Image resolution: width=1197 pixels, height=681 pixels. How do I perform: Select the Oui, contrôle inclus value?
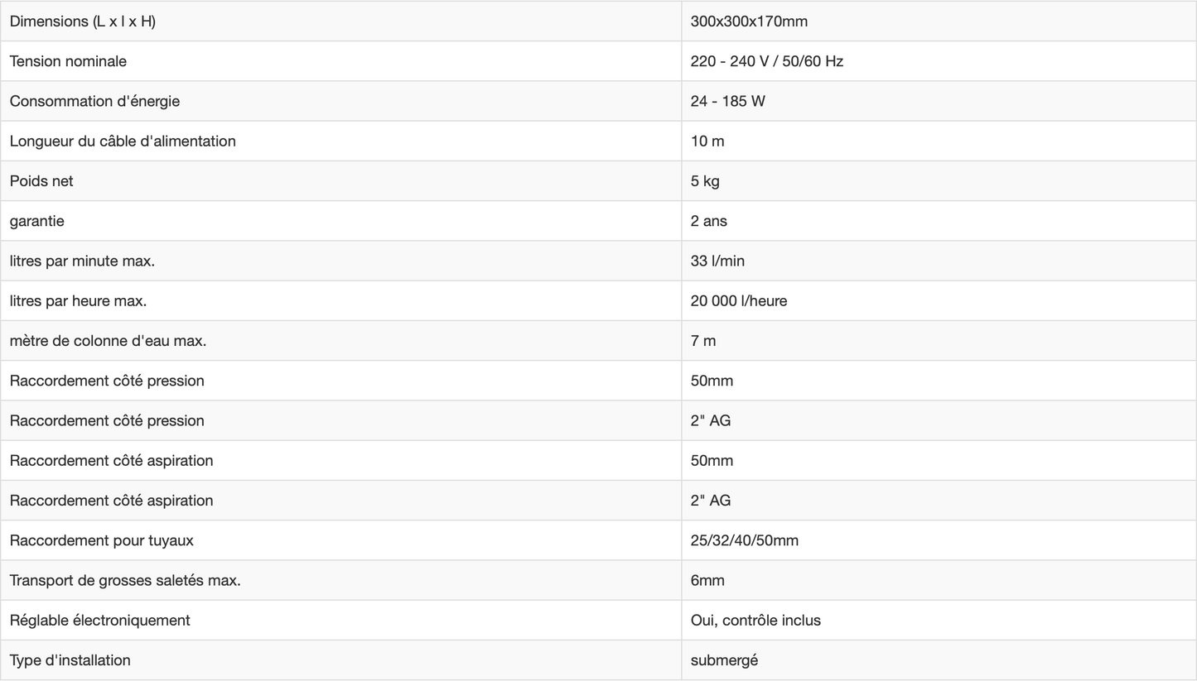[755, 620]
